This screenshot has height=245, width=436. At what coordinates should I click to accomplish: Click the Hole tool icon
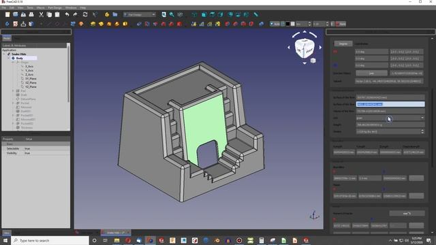(x=147, y=24)
